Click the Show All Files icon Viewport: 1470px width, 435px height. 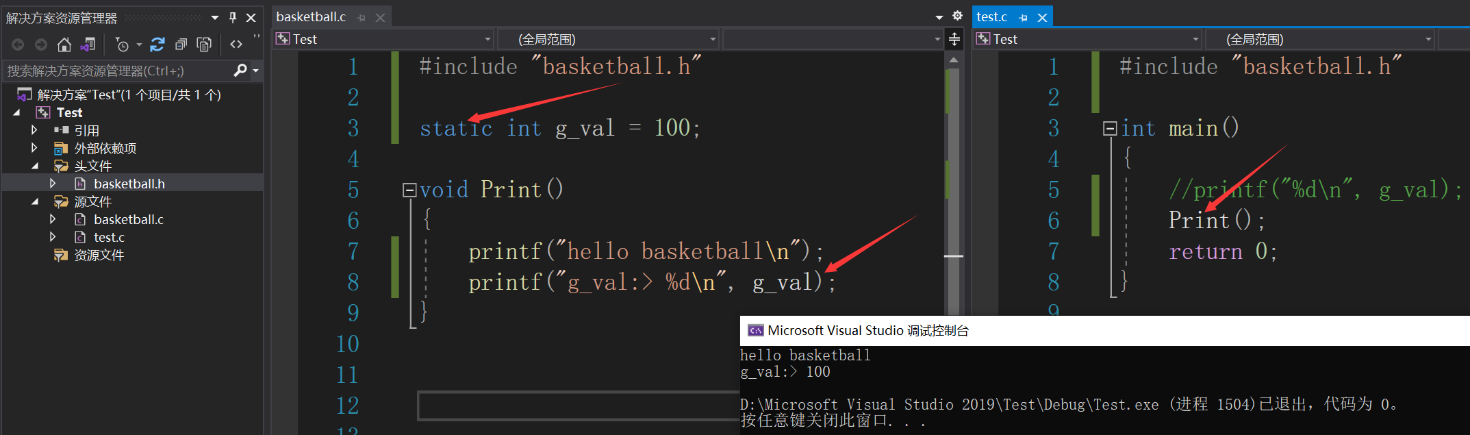[x=204, y=45]
